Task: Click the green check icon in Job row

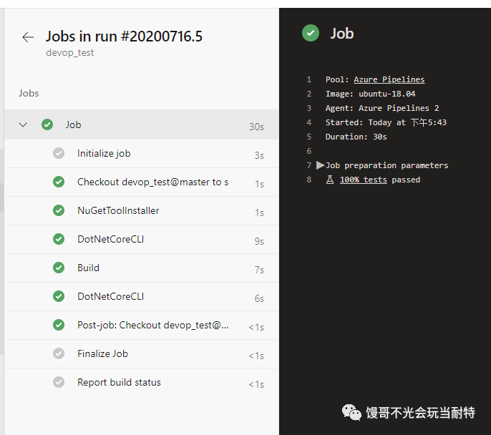Action: (47, 124)
